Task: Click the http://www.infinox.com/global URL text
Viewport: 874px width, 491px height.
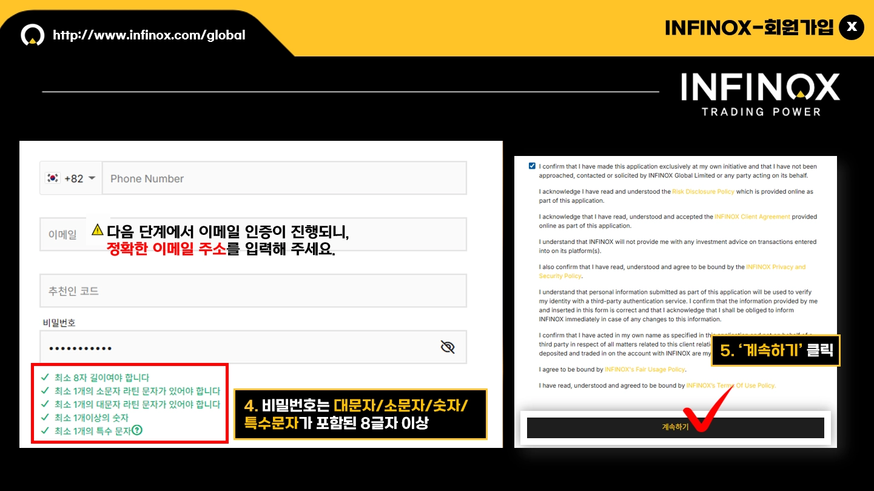Action: pyautogui.click(x=149, y=35)
